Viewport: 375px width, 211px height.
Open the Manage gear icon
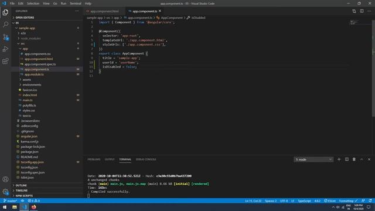click(x=5, y=192)
